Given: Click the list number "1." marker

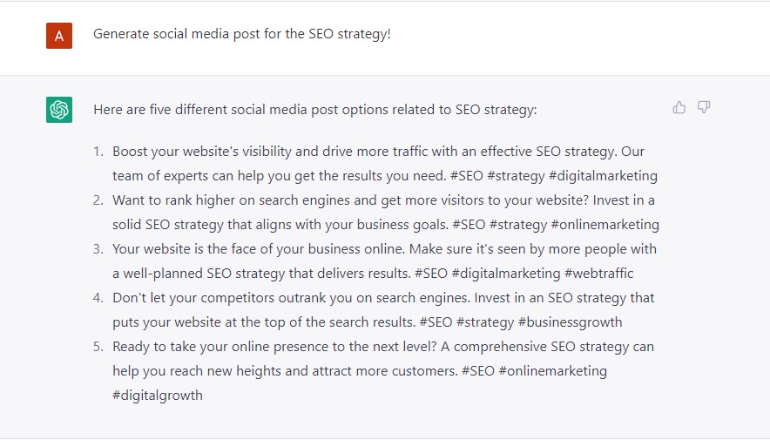Looking at the screenshot, I should pyautogui.click(x=98, y=152).
